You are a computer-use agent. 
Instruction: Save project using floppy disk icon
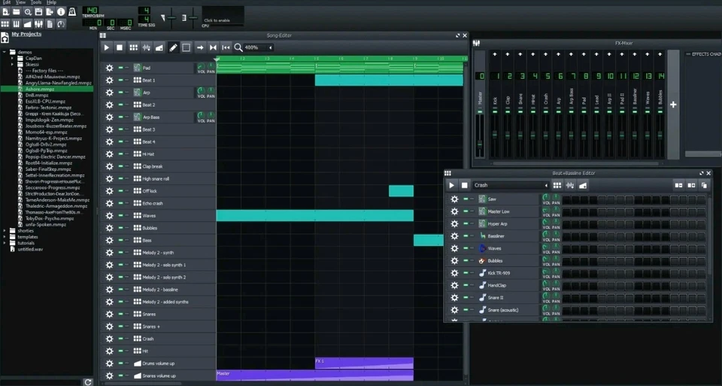tap(38, 11)
